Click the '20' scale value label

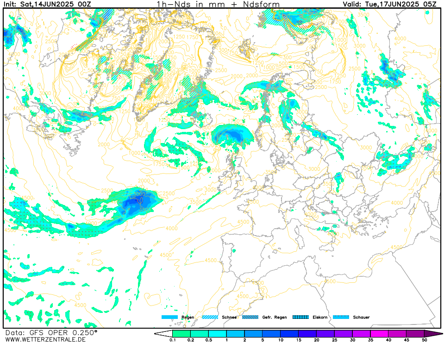point(317,340)
